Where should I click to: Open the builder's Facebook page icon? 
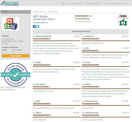pos(34,27)
